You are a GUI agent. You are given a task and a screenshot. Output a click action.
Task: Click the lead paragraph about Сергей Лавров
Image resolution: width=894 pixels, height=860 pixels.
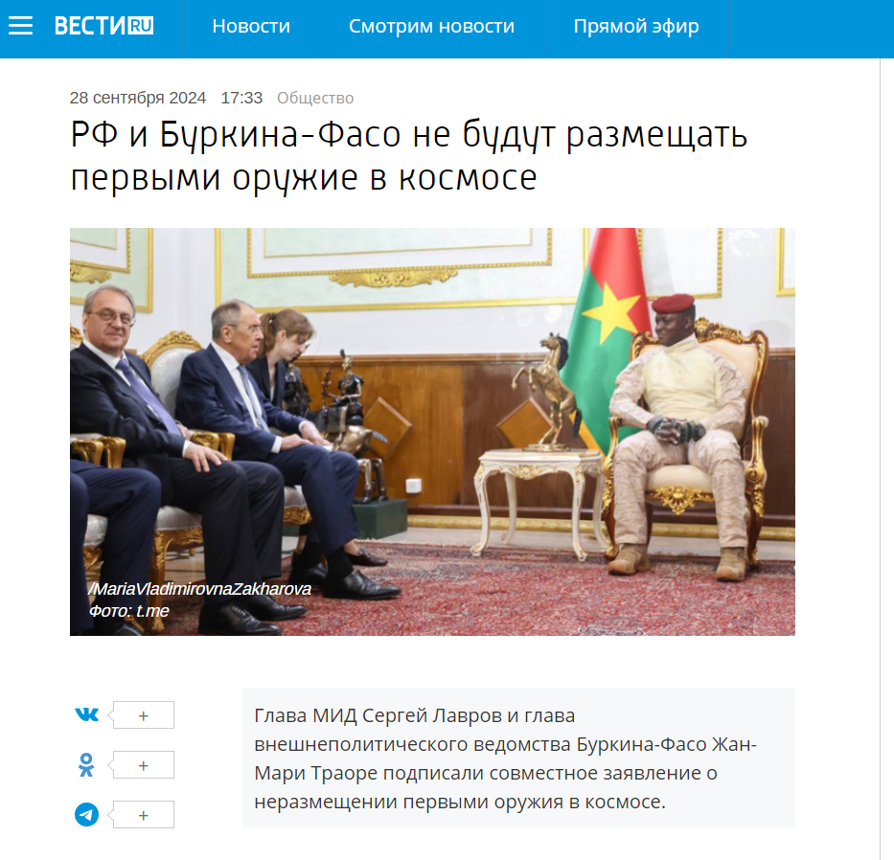(518, 758)
